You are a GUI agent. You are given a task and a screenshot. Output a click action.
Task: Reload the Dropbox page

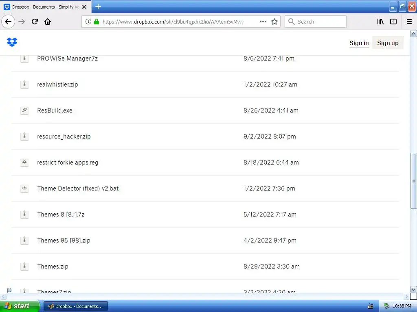point(35,22)
